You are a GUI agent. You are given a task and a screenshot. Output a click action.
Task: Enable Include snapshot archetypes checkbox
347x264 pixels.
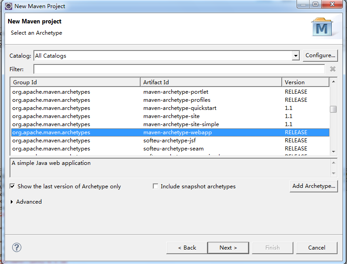[155, 187]
